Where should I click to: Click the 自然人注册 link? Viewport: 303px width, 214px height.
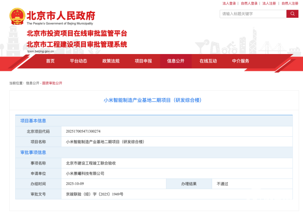coord(290,3)
